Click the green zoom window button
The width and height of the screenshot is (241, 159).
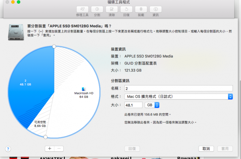point(19,2)
